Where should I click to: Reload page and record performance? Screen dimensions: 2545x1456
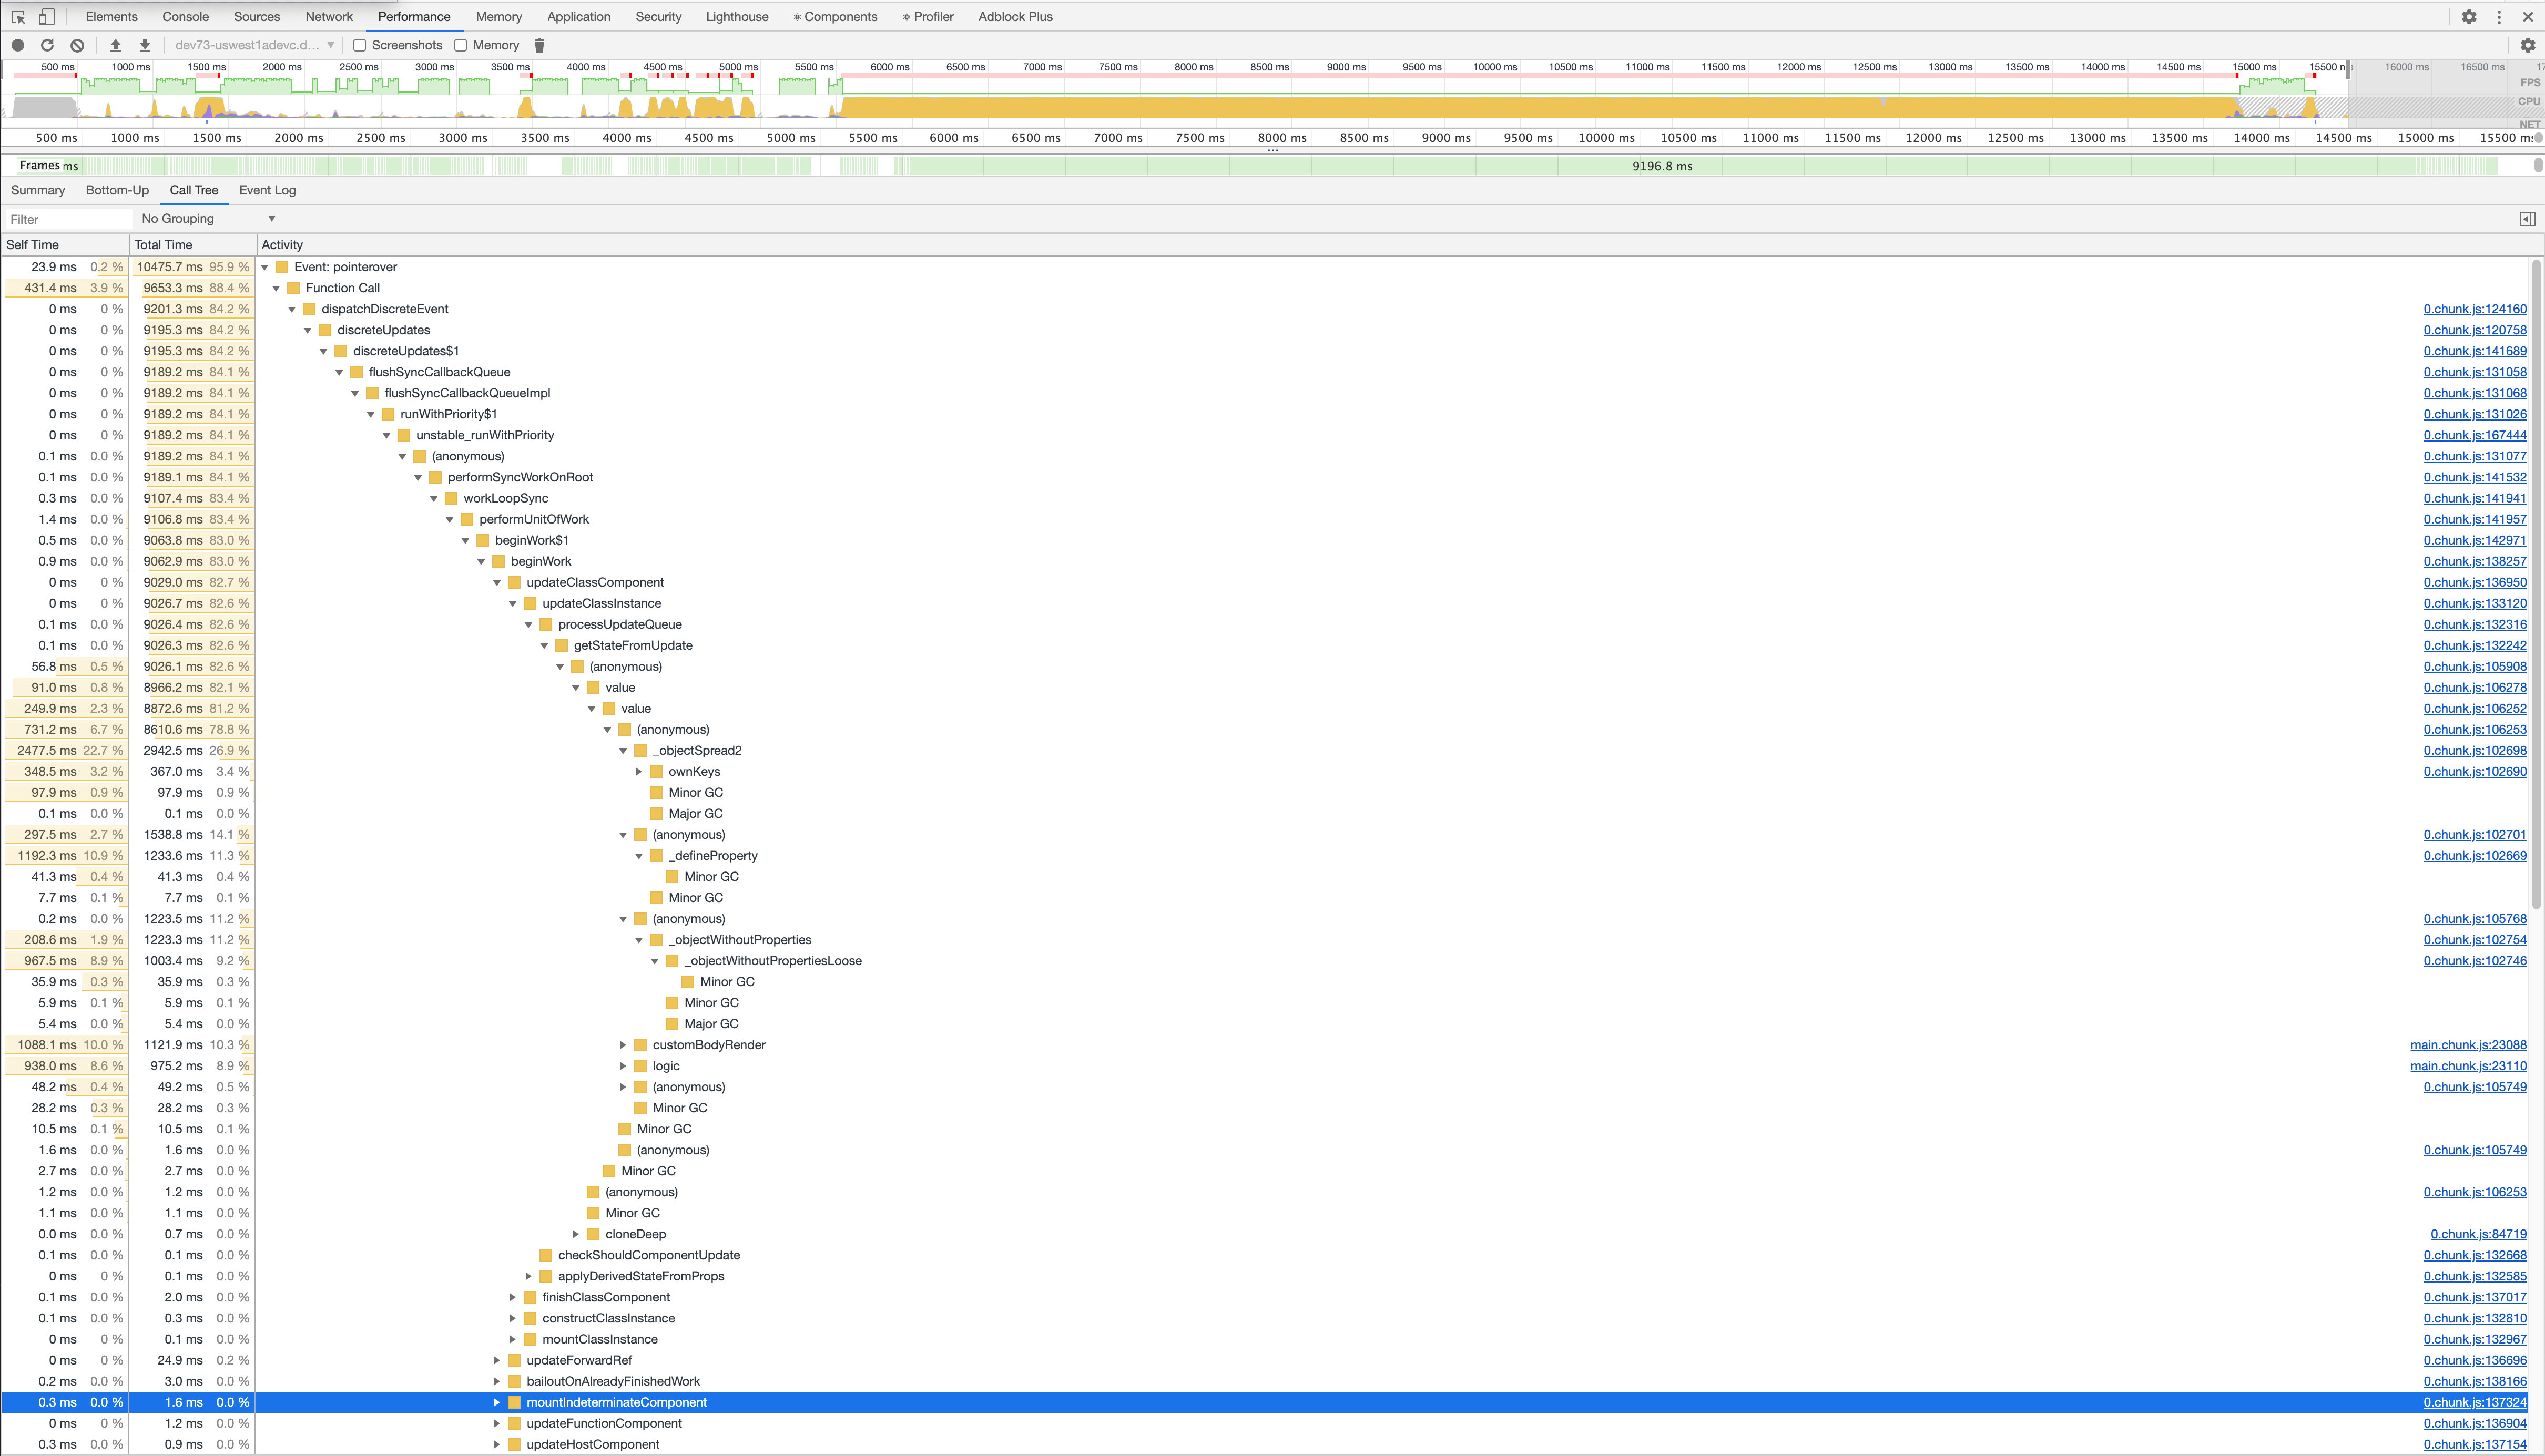point(47,45)
